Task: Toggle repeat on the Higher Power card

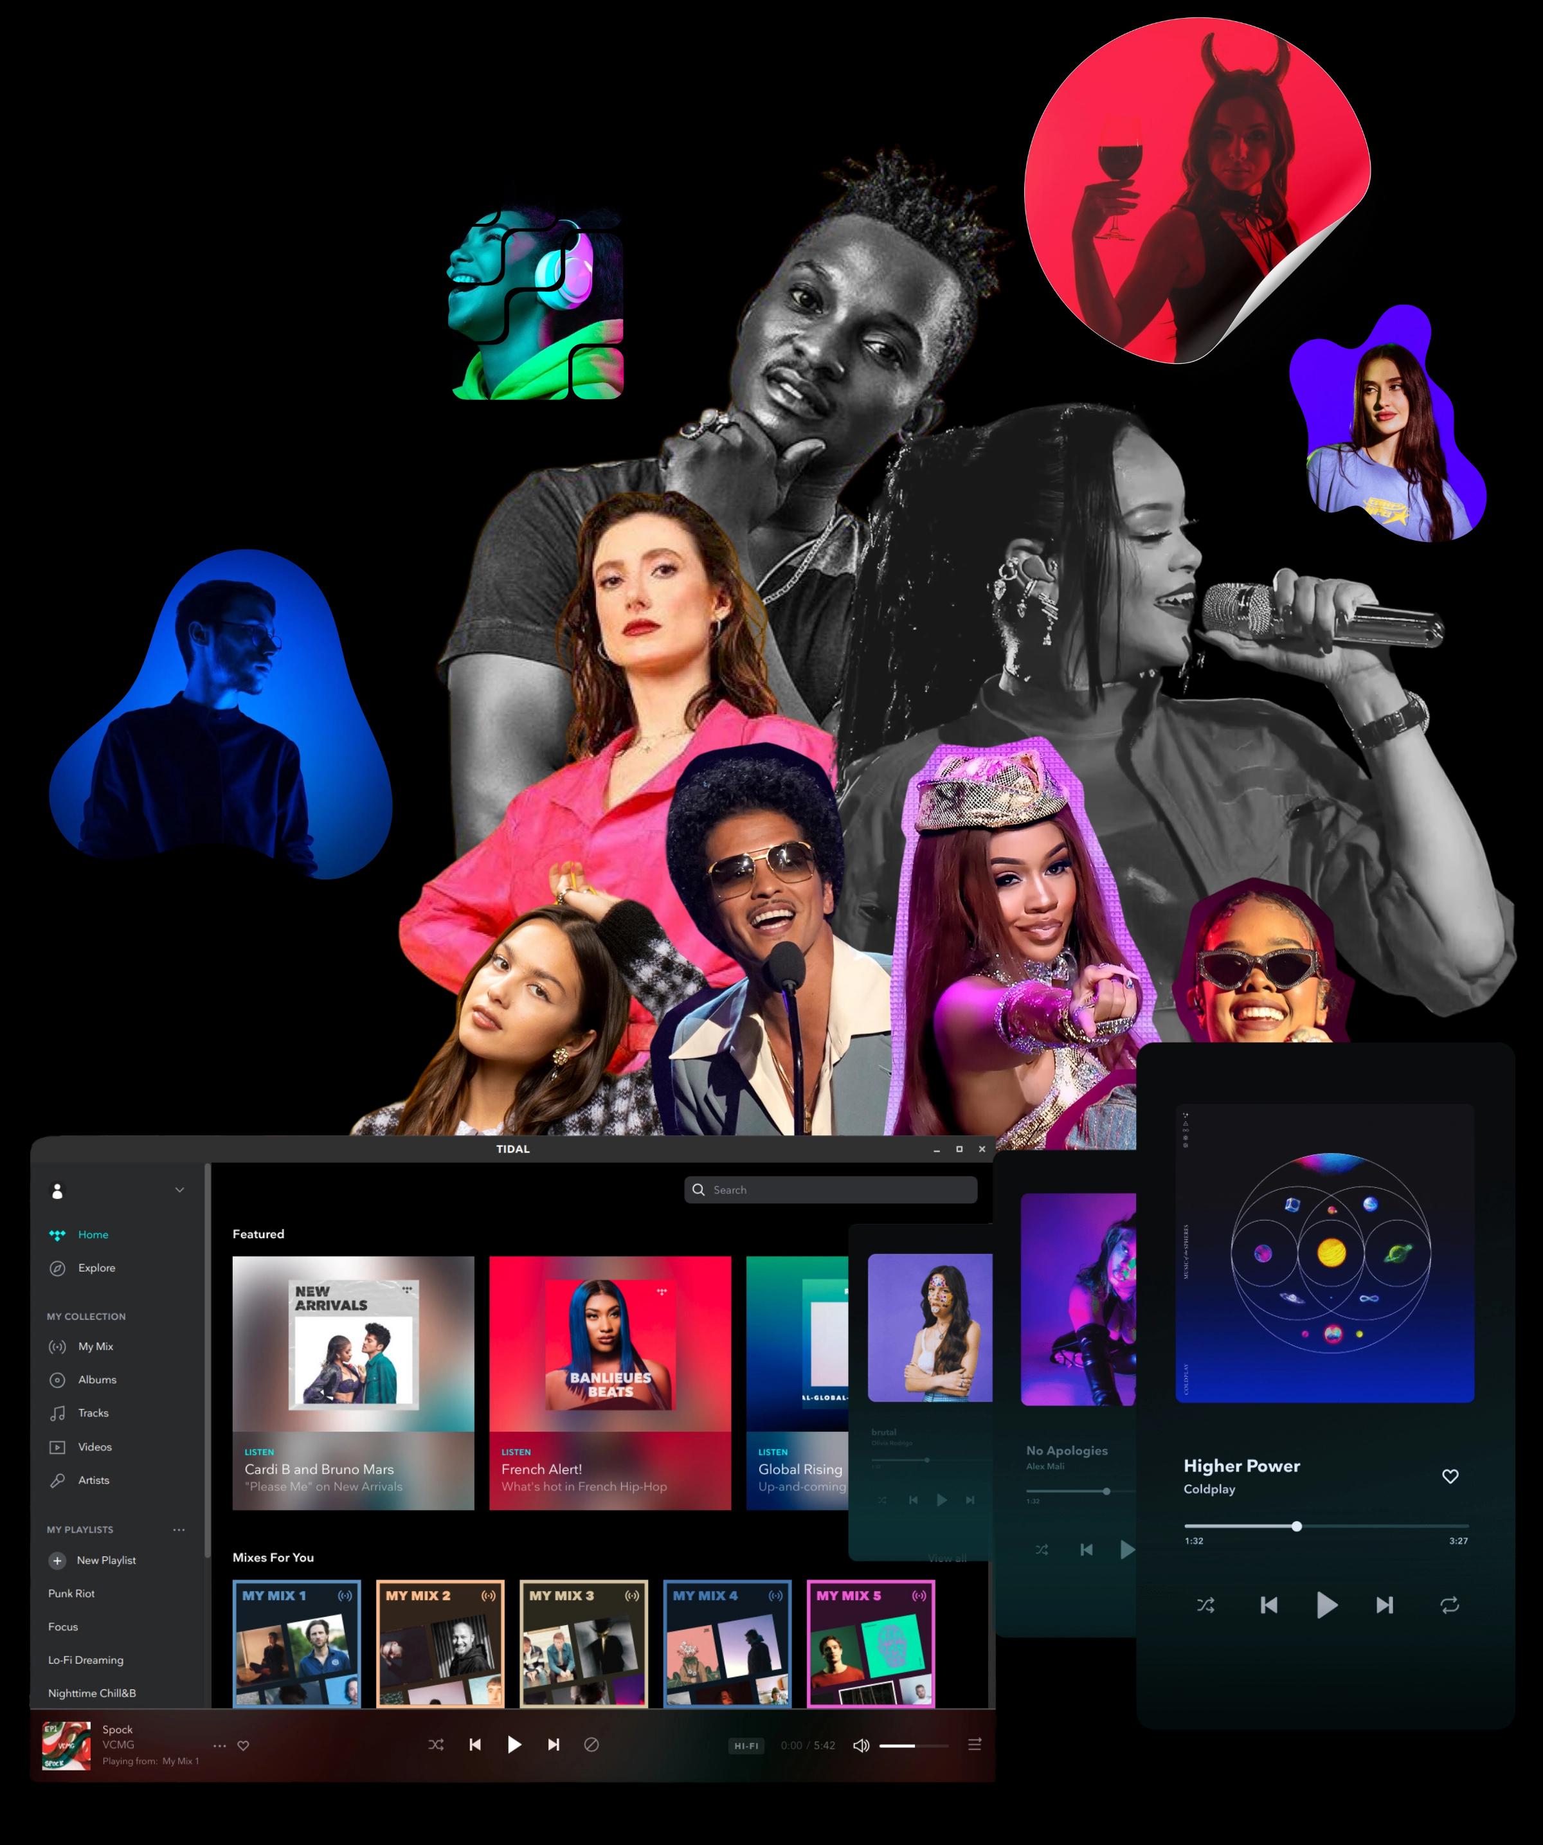Action: 1450,1605
